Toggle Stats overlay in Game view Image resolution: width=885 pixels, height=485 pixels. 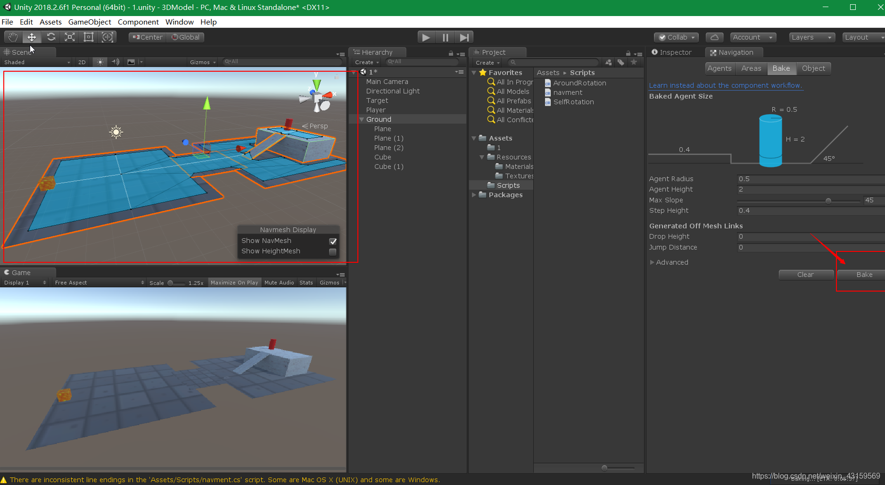pyautogui.click(x=306, y=283)
